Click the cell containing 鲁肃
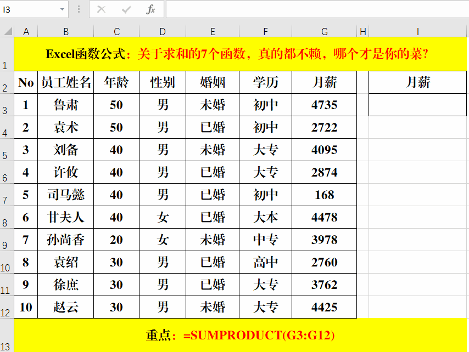The height and width of the screenshot is (352, 469). 66,104
